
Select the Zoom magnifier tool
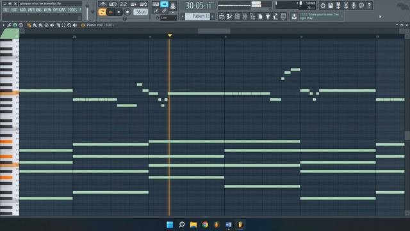pos(69,25)
